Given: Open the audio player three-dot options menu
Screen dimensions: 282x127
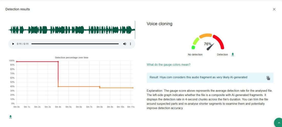Looking at the screenshot, I should 130,44.
